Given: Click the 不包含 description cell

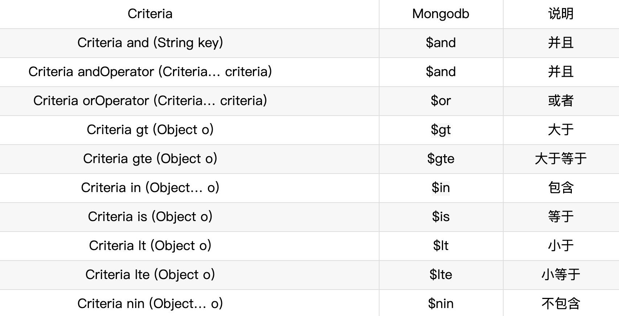Looking at the screenshot, I should pos(561,303).
